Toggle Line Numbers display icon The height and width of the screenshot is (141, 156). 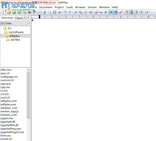pyautogui.click(x=116, y=12)
